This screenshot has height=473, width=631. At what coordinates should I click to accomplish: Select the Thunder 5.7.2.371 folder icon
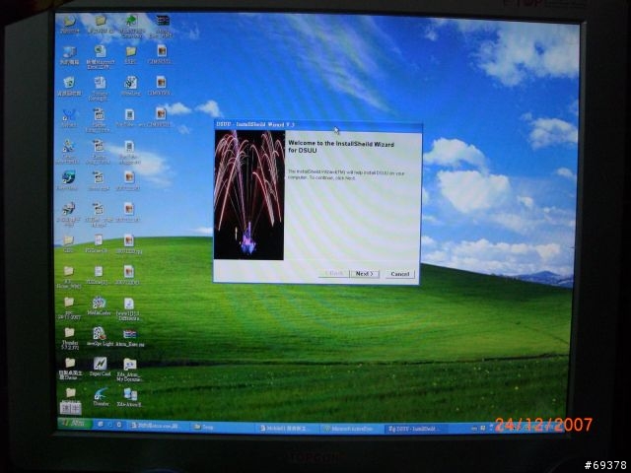[70, 338]
